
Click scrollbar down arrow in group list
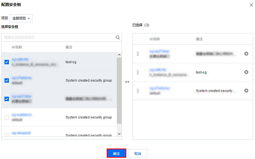(x=119, y=134)
